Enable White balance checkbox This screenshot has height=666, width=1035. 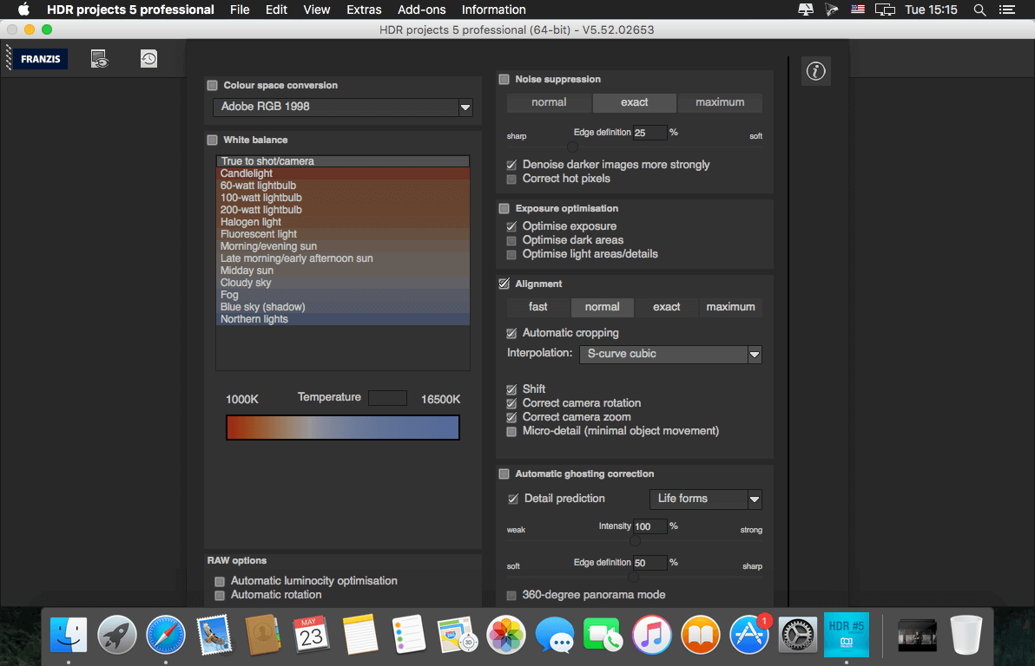point(213,140)
